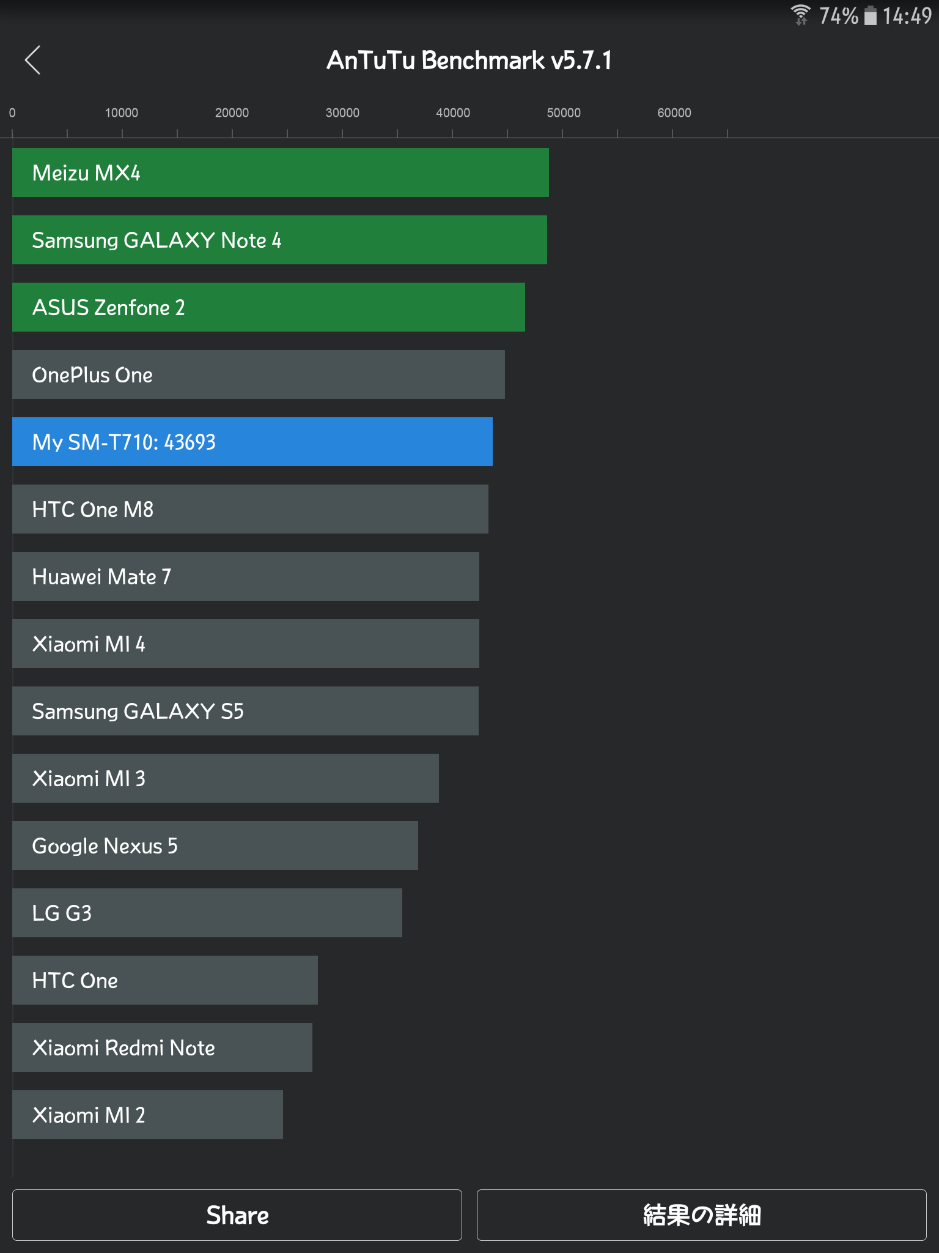Open 結果の詳細 results detail button

(x=701, y=1214)
